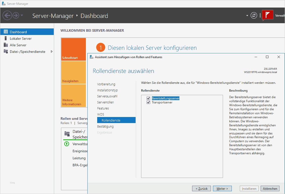
Task: Click the Datei-/Speicherdienste sidebar icon
Action: click(x=6, y=52)
